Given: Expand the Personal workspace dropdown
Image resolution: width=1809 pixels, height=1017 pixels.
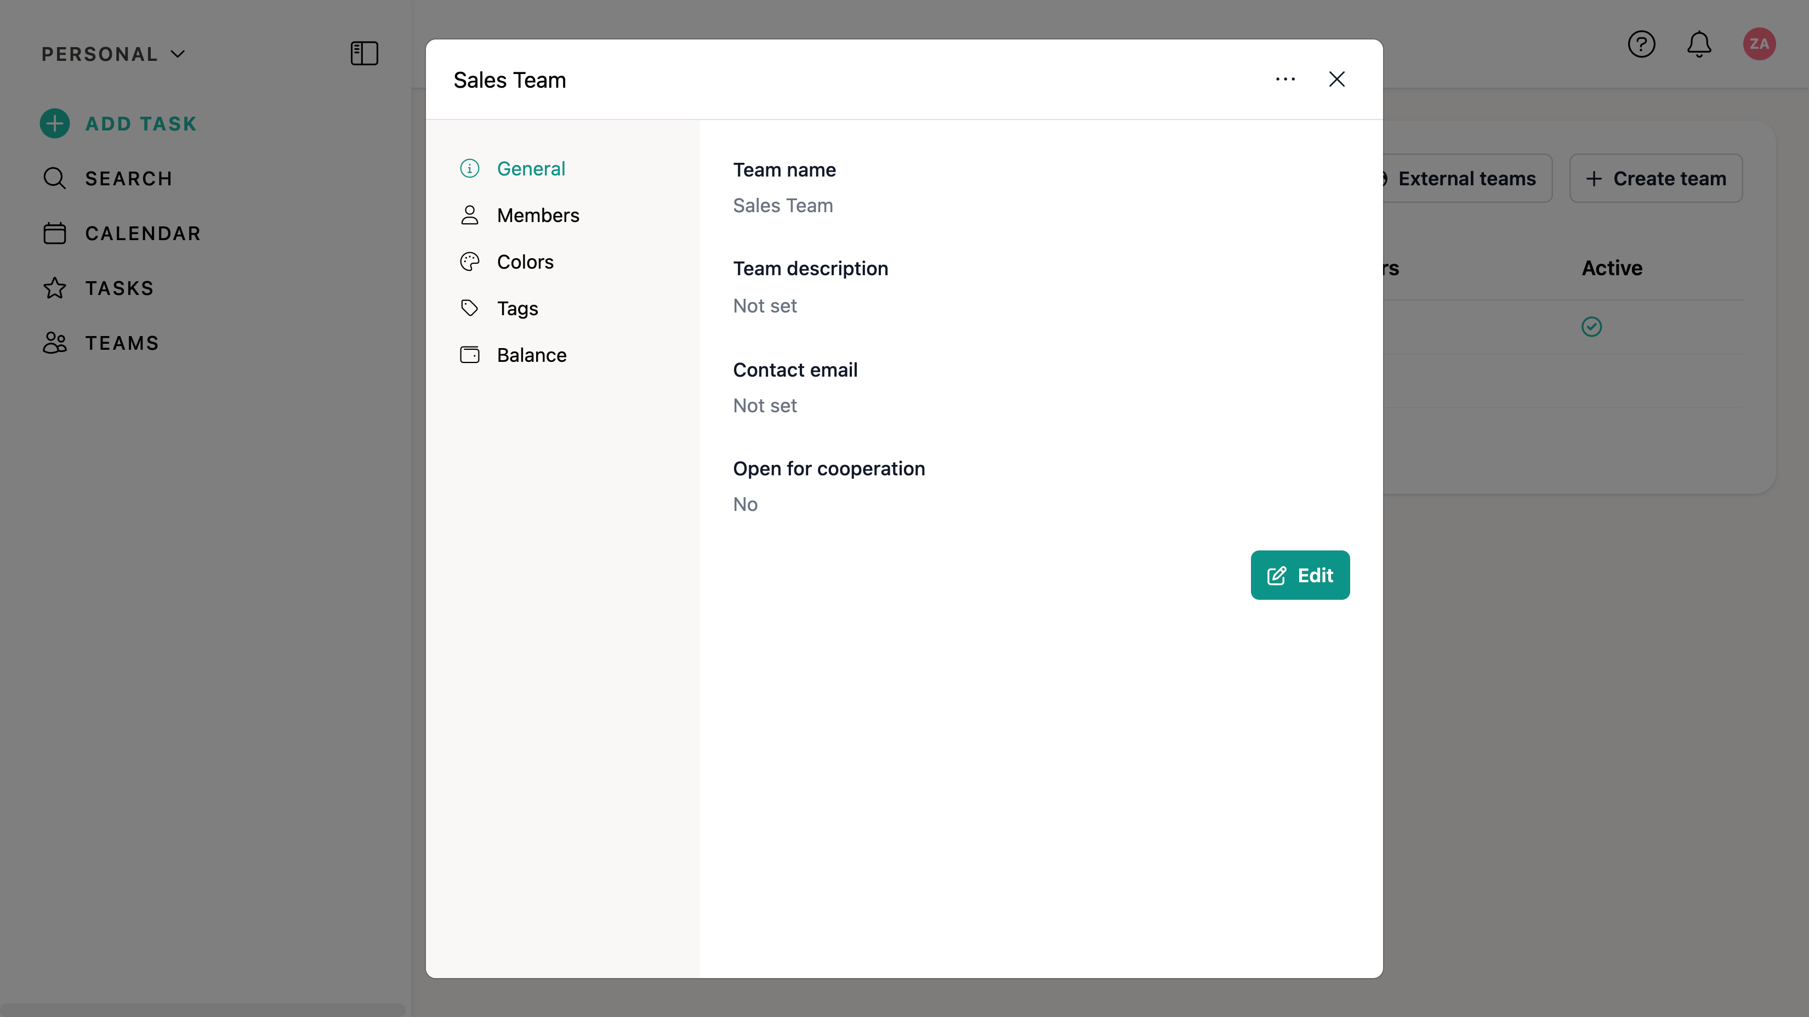Looking at the screenshot, I should click(112, 54).
